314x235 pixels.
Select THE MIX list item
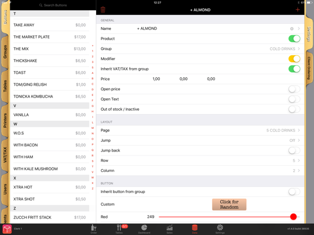[x=49, y=49]
